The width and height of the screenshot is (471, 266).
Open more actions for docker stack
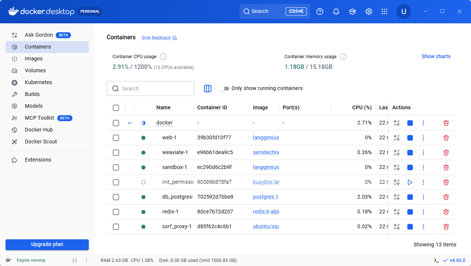click(423, 123)
